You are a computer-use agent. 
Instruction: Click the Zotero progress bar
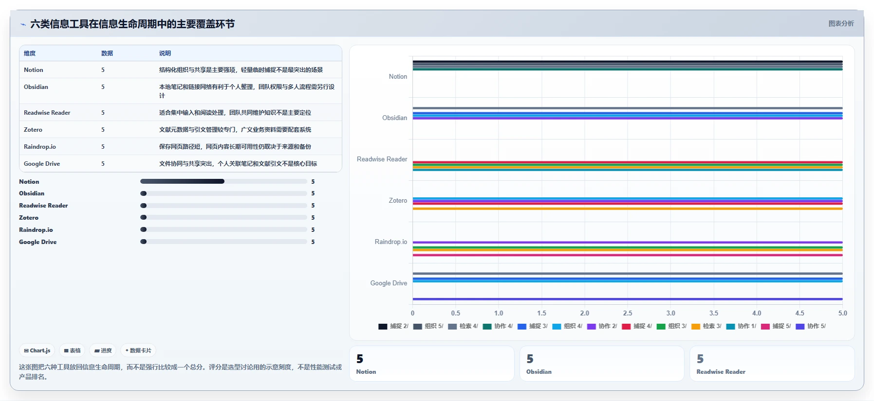223,217
